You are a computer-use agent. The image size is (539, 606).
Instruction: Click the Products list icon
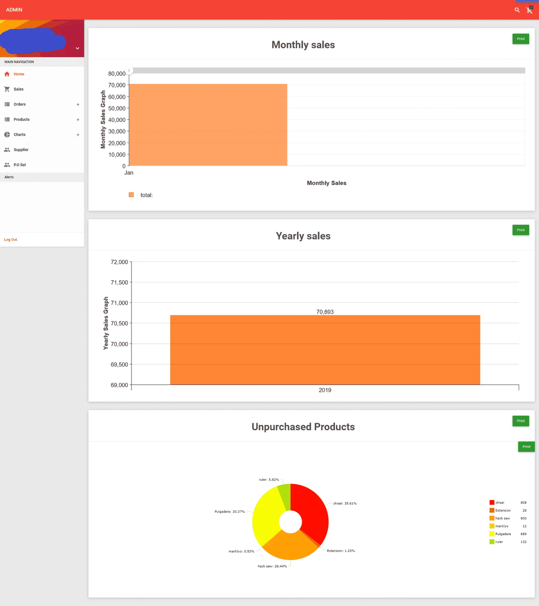(7, 119)
